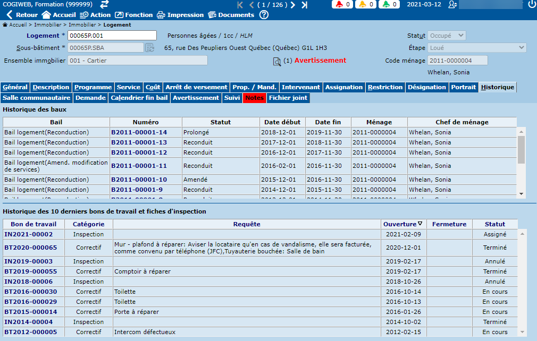This screenshot has width=537, height=341.
Task: Open the Notes tab
Action: (x=254, y=98)
